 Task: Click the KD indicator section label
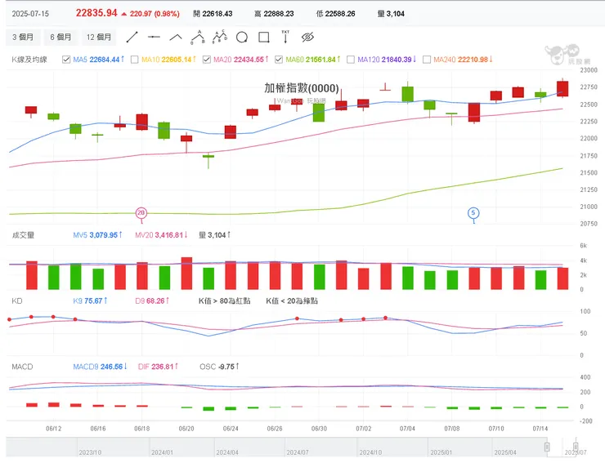[x=17, y=301]
